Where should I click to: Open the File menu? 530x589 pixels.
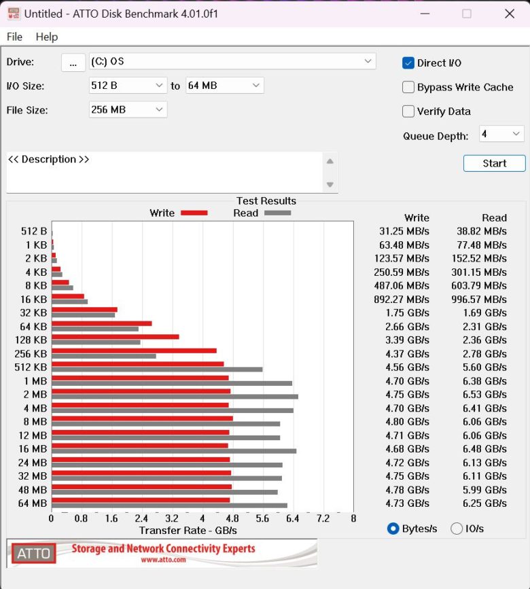point(15,37)
